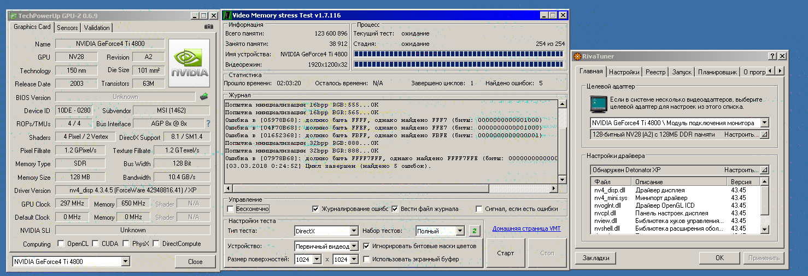
Task: Open the Домашняя страница VMT link
Action: coord(526,228)
